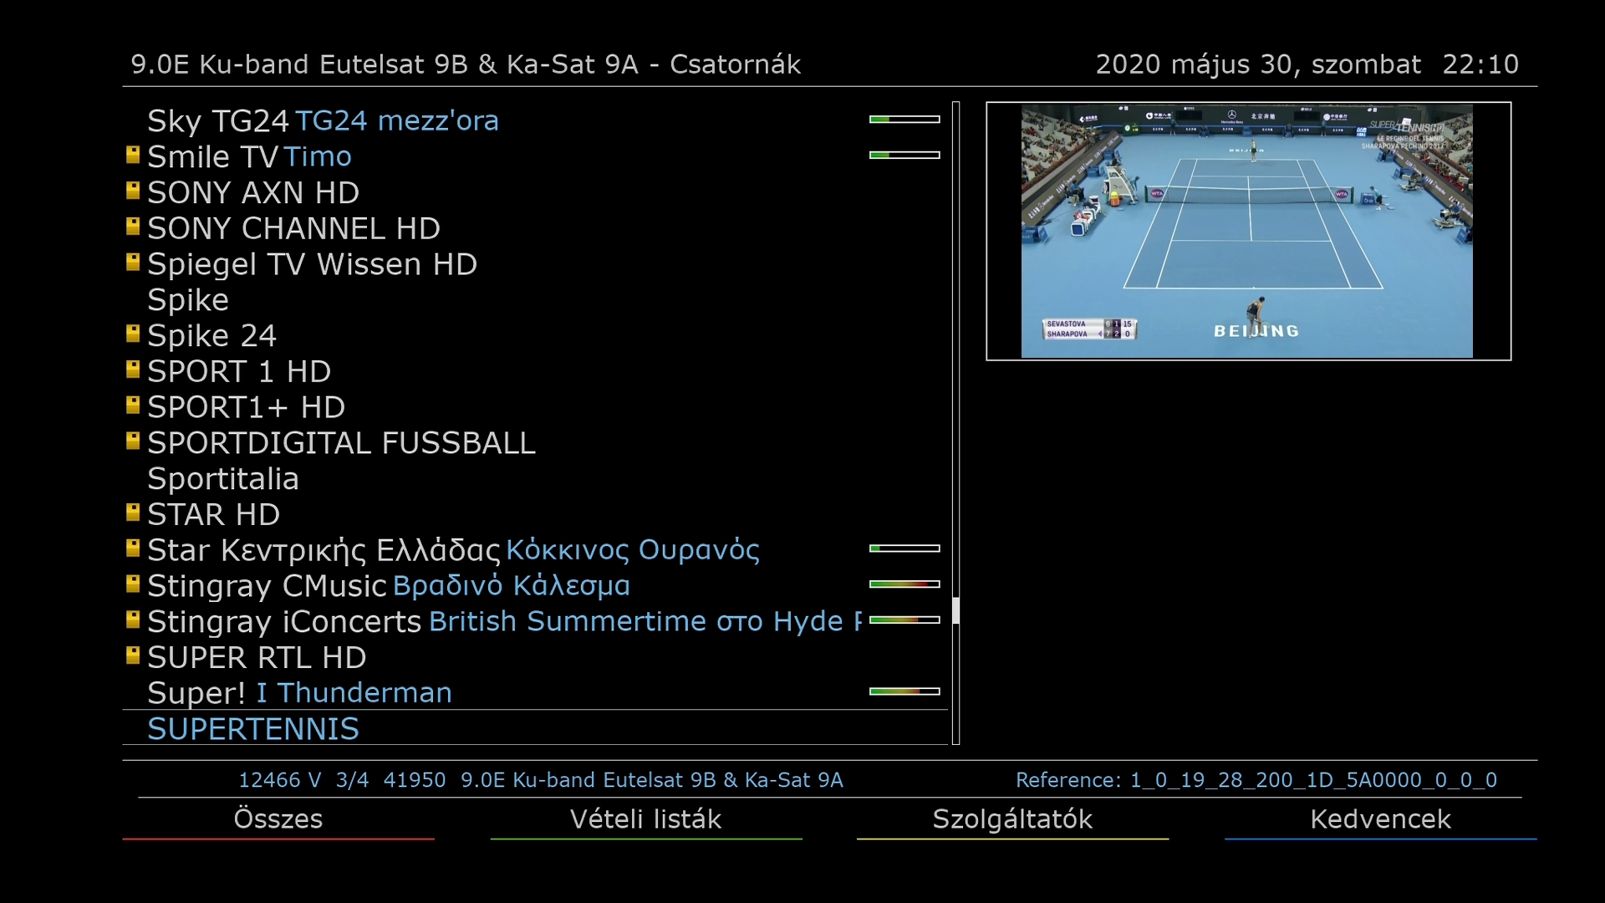This screenshot has width=1605, height=903.
Task: Click the Smile TV event progress bar
Action: tap(904, 155)
